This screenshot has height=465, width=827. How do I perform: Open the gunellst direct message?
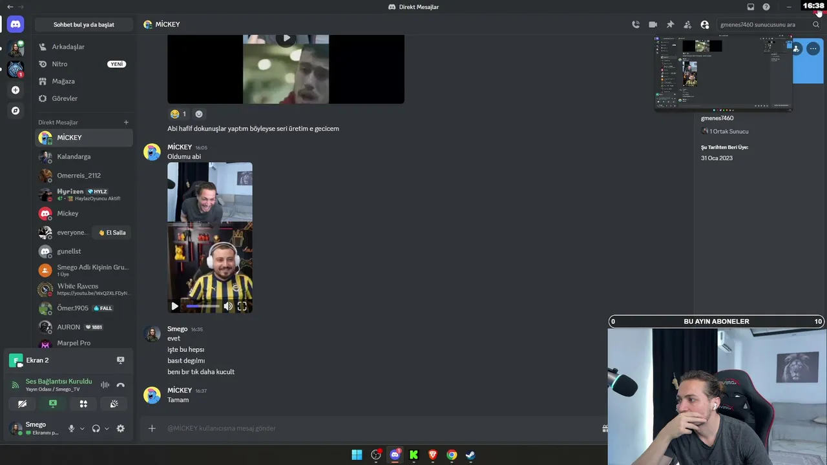pyautogui.click(x=84, y=251)
